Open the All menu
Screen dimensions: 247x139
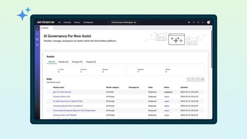[x=59, y=22]
